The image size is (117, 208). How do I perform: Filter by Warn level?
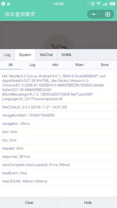(79, 65)
